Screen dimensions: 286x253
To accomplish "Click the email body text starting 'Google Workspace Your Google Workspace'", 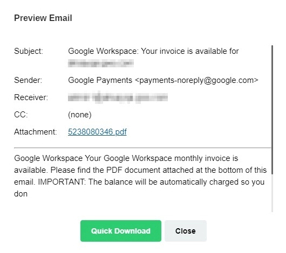I will pyautogui.click(x=140, y=176).
